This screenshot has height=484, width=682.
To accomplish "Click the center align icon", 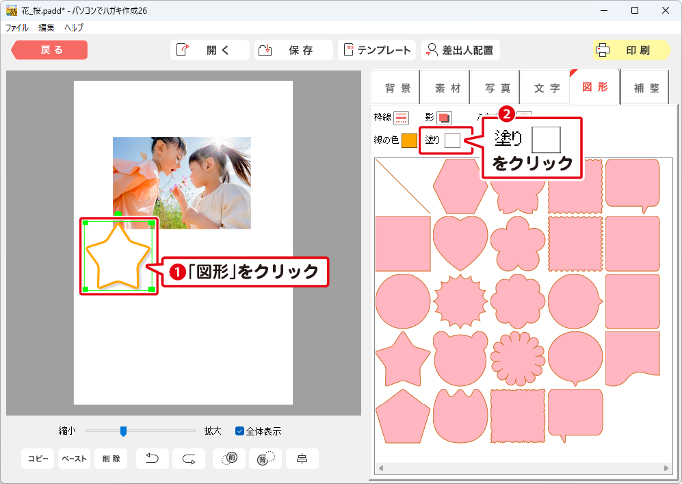I will [302, 459].
